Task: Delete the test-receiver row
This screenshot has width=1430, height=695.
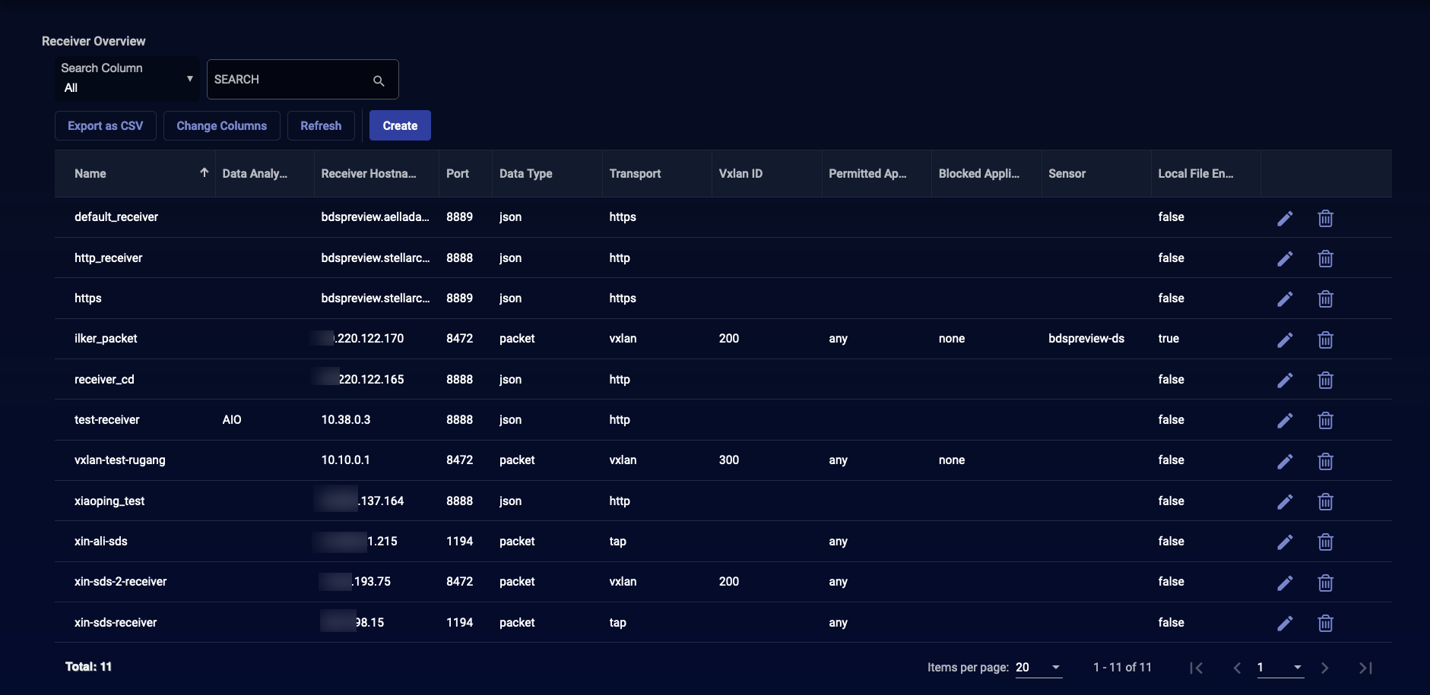Action: [x=1325, y=421]
